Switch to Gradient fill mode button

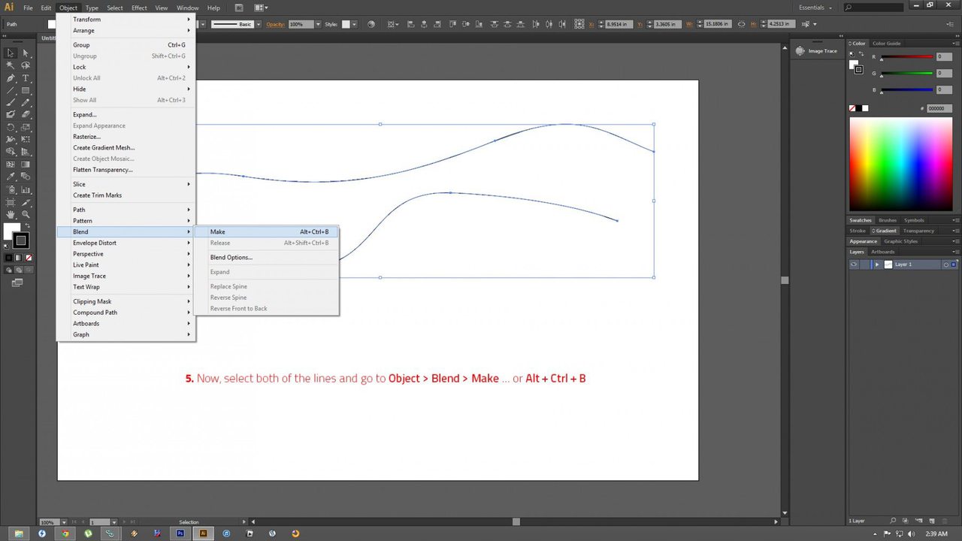pos(19,257)
